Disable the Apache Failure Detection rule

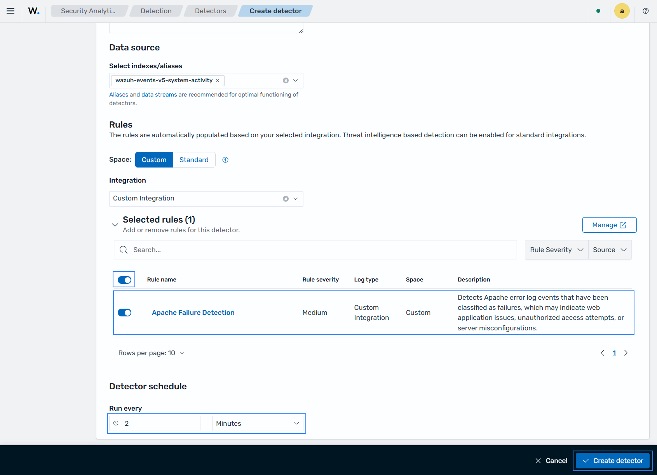pyautogui.click(x=124, y=313)
